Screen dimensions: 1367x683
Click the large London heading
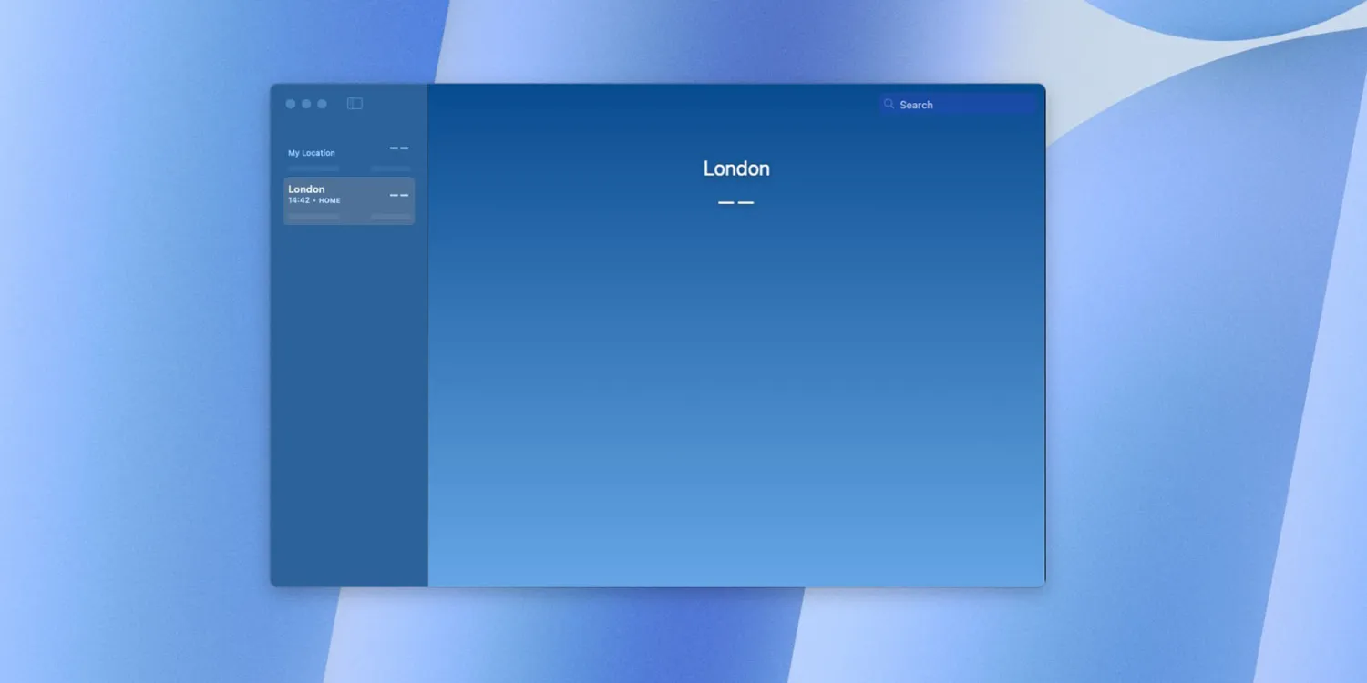(736, 168)
